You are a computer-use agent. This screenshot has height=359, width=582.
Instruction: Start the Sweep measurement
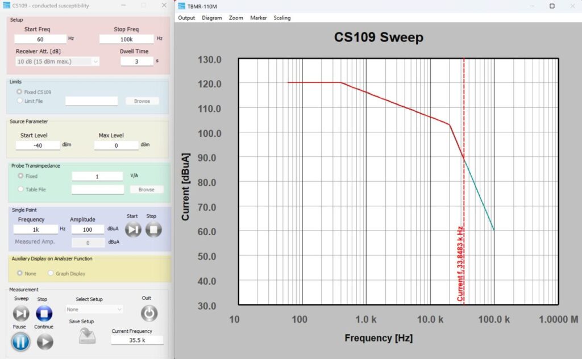click(x=21, y=314)
